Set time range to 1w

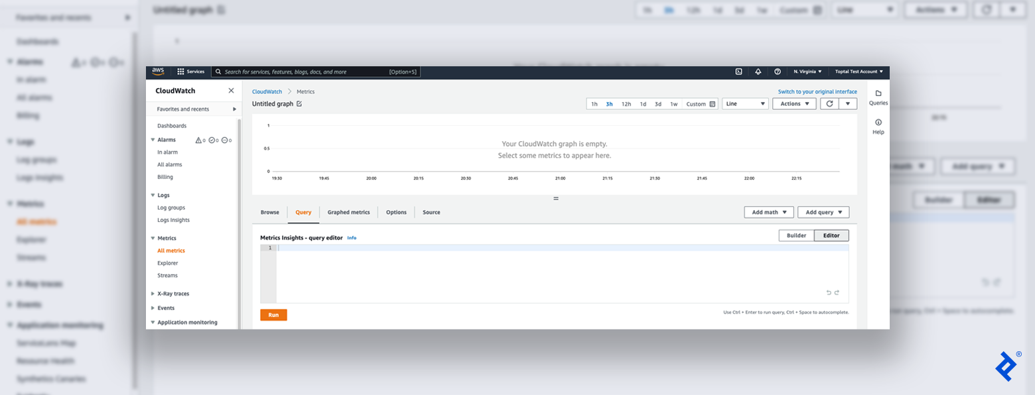674,104
